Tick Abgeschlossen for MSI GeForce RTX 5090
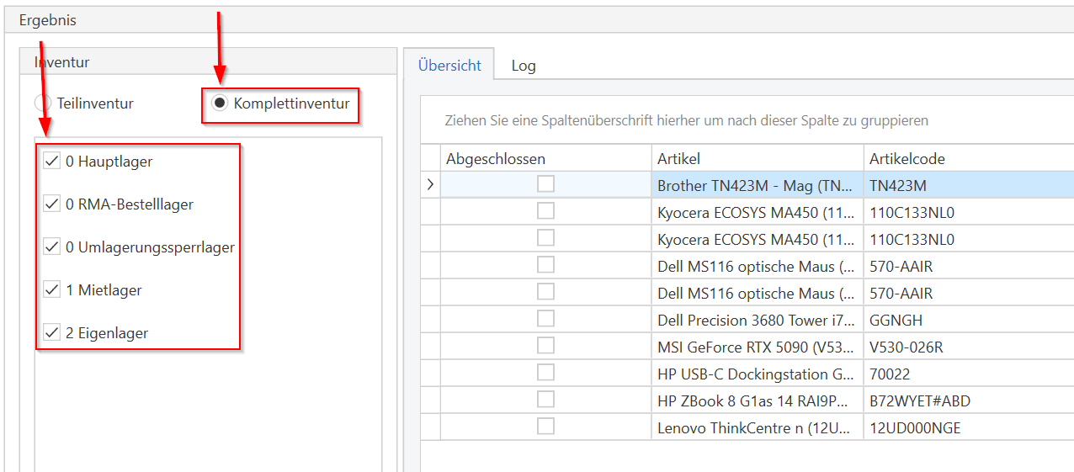This screenshot has height=472, width=1074. click(x=545, y=346)
